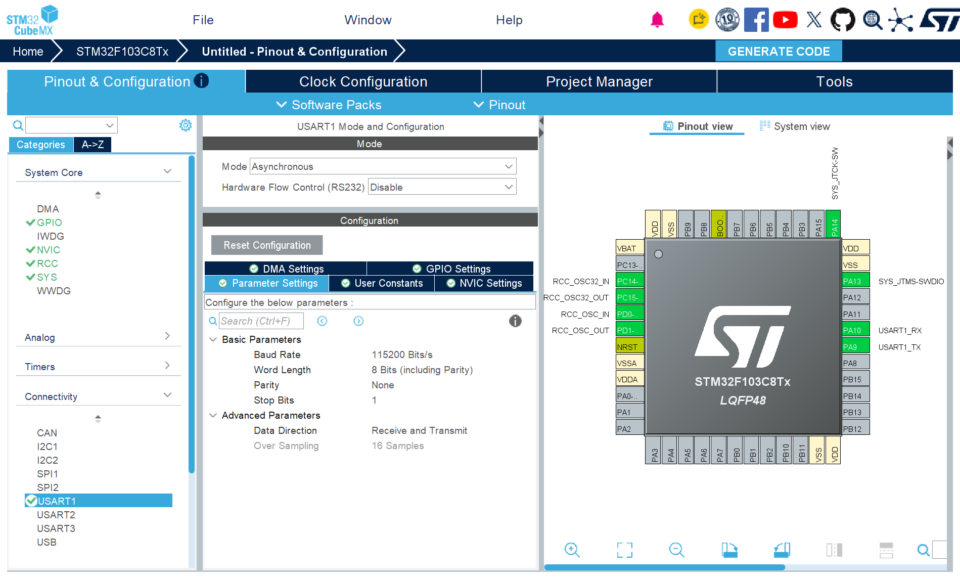The height and width of the screenshot is (579, 960).
Task: Switch to System view
Action: tap(795, 126)
